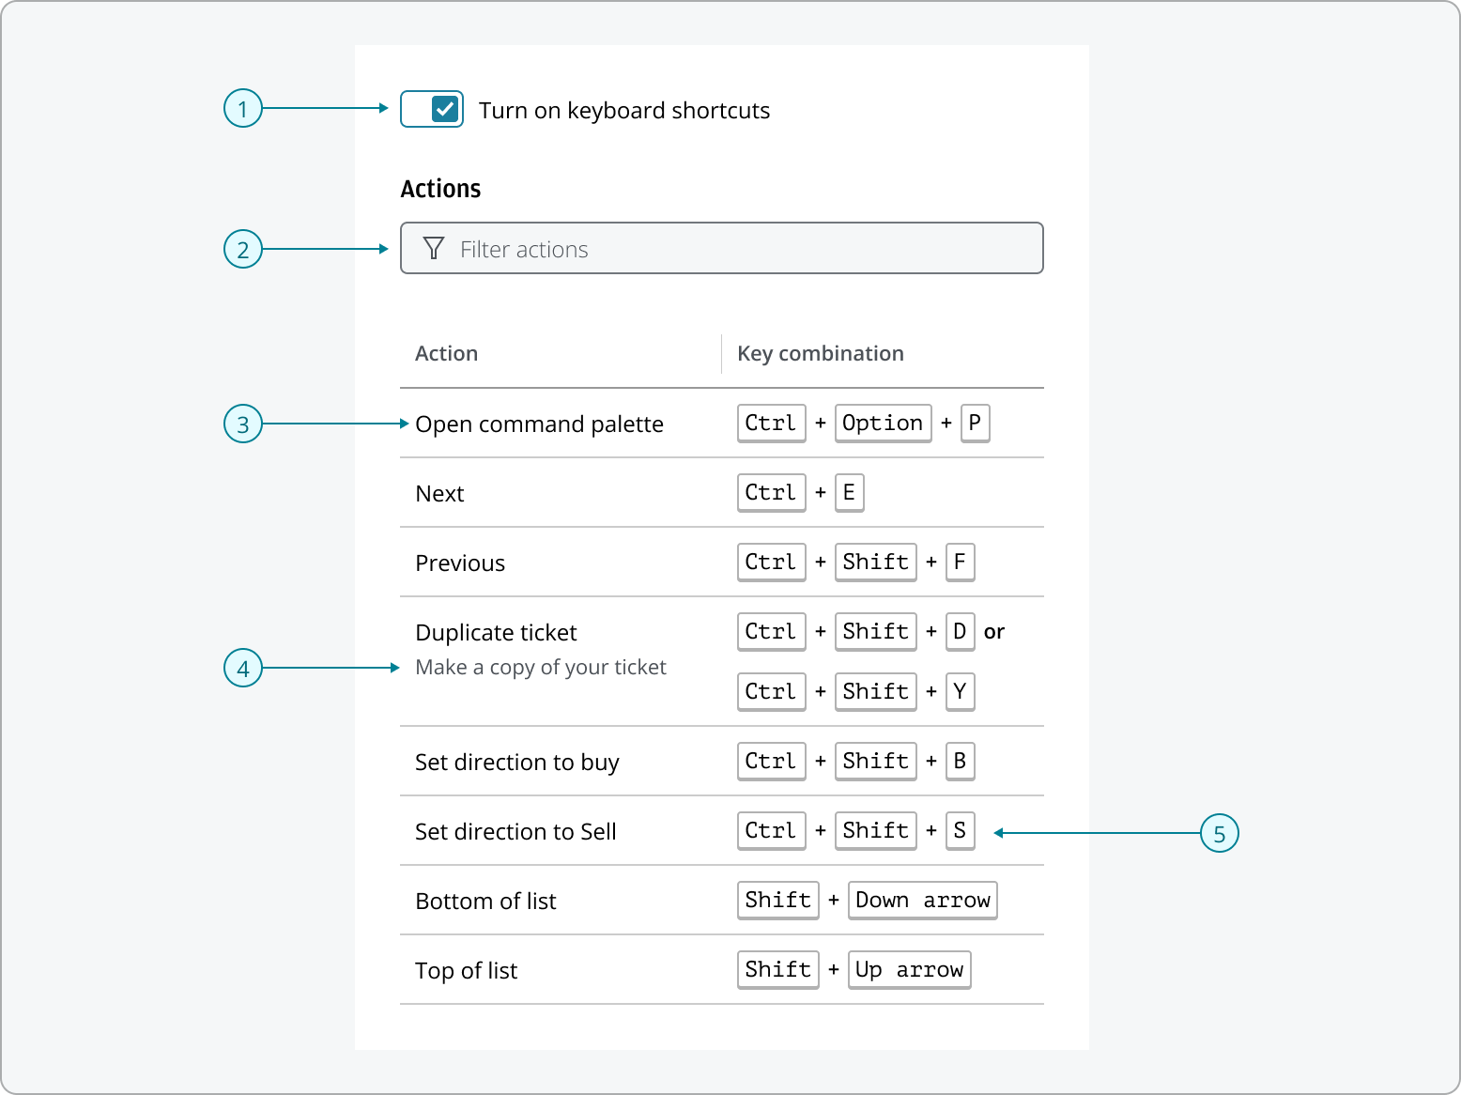Click the Make a copy of your ticket text

(541, 667)
